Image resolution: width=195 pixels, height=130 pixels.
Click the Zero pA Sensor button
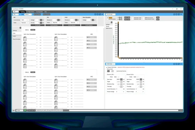click(x=37, y=14)
